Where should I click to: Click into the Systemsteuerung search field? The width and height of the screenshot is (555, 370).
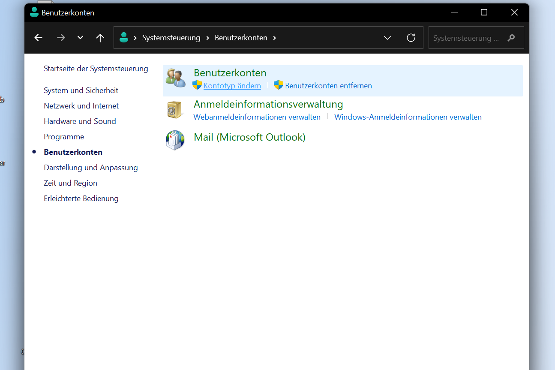click(x=466, y=38)
